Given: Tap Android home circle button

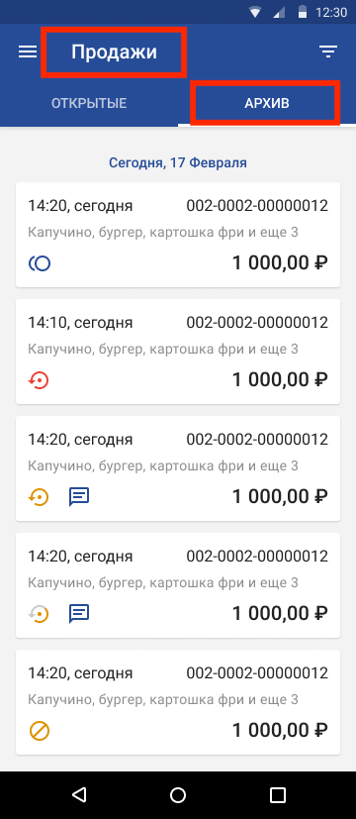Looking at the screenshot, I should pyautogui.click(x=178, y=795).
